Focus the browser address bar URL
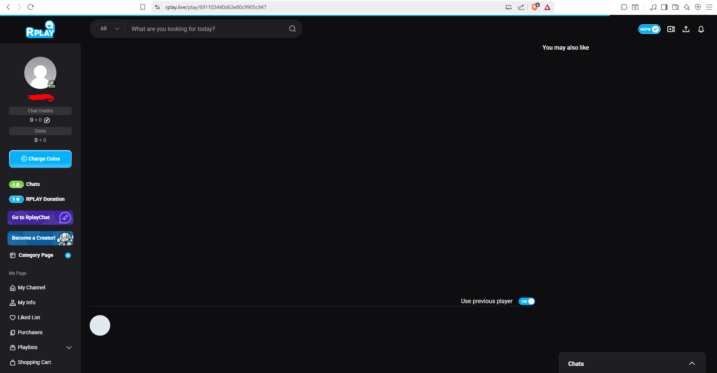 pos(216,7)
